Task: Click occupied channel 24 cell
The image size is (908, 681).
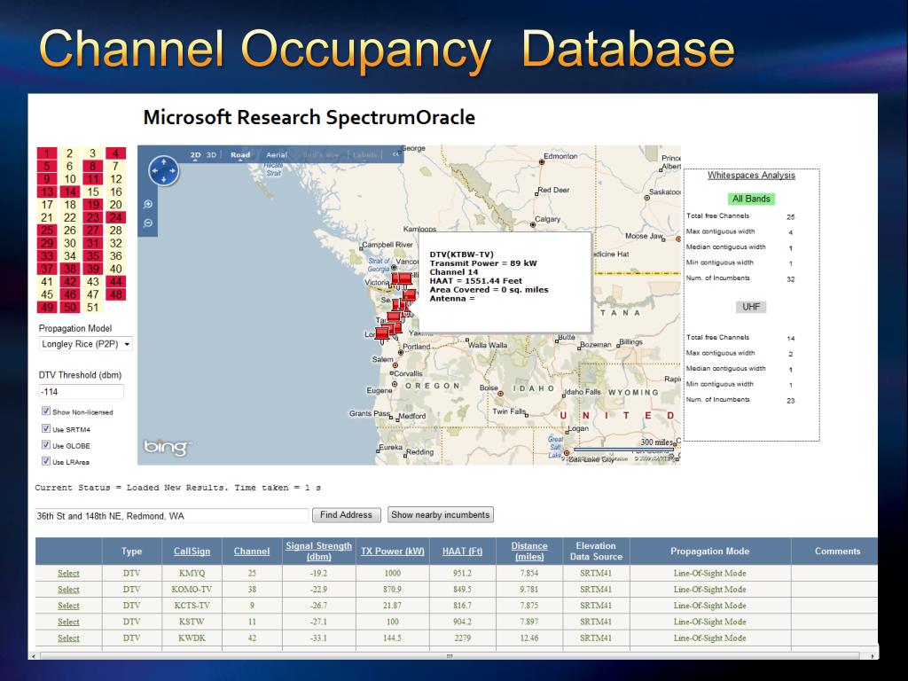Action: 116,218
